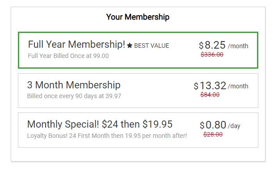
Task: Click Billed once every 90 days text
Action: 74,96
